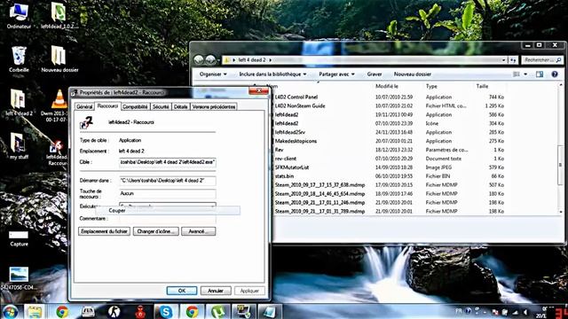Switch to the Raccourci tab
Screen dimensions: 568x319
(107, 106)
